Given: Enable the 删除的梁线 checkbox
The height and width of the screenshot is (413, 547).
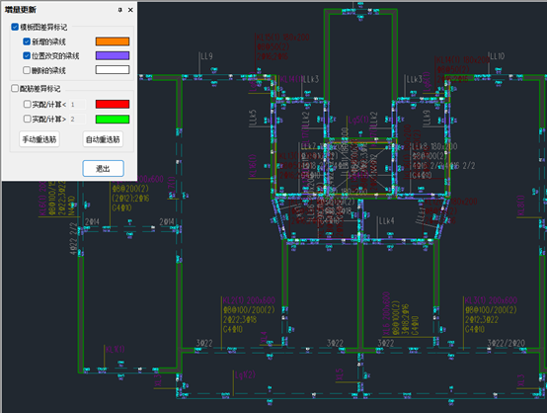Looking at the screenshot, I should [x=27, y=70].
